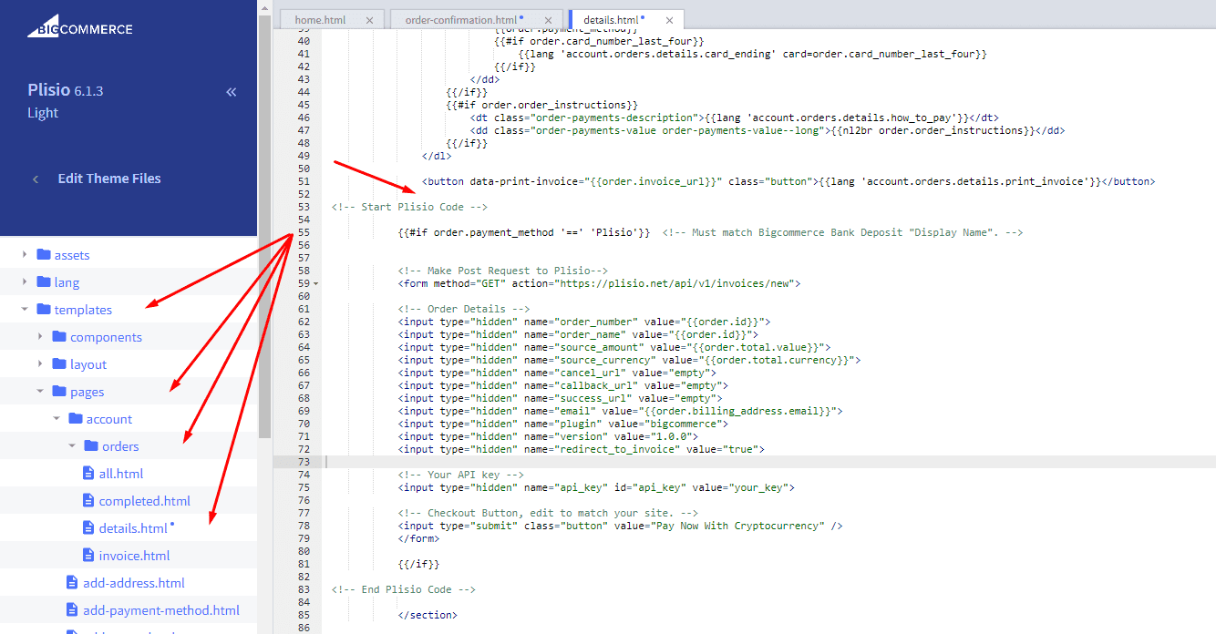Click the lang folder icon
Image resolution: width=1216 pixels, height=634 pixels.
44,282
